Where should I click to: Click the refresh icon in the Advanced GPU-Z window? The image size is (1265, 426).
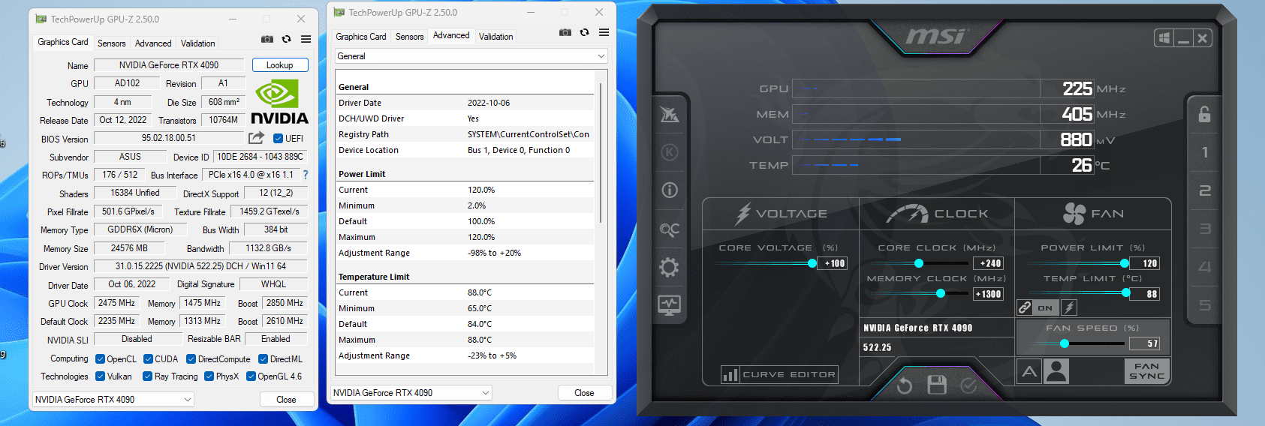pos(584,32)
